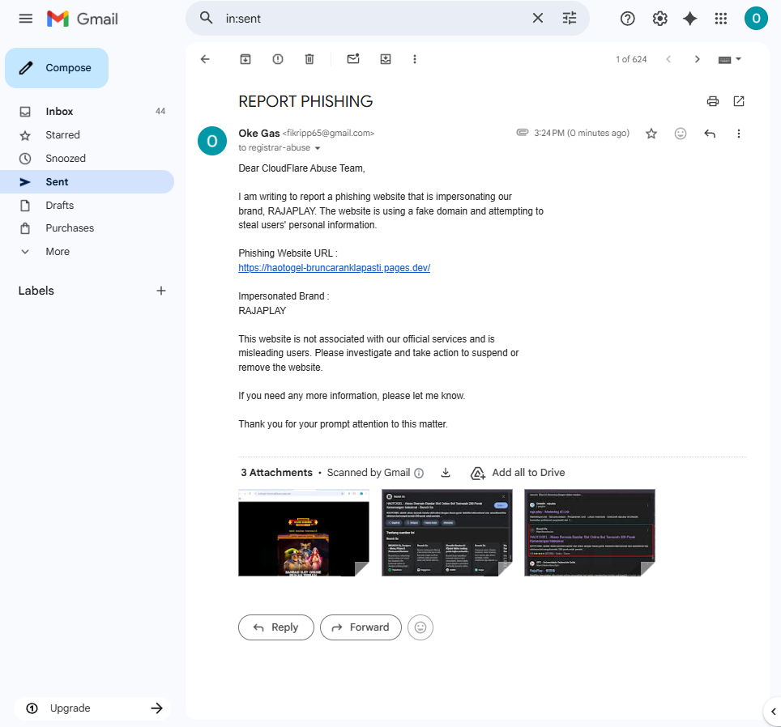Show the side panel chevron

[773, 712]
